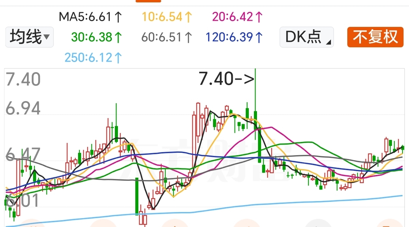Select the 60:6.51 moving average label

pyautogui.click(x=167, y=37)
